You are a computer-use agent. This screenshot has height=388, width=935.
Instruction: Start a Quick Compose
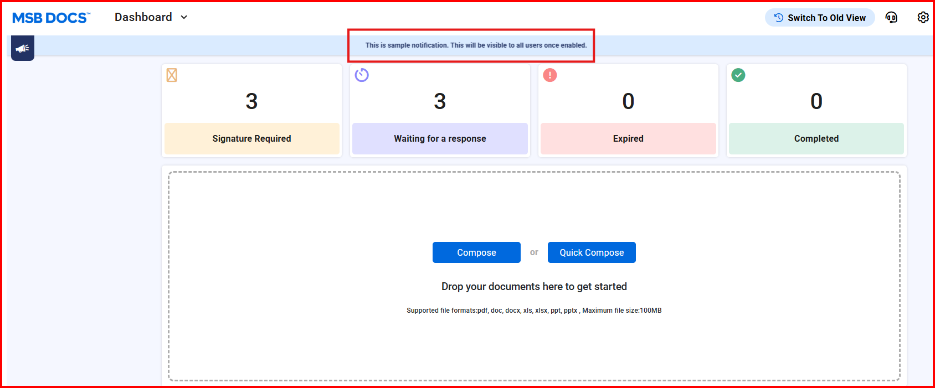coord(592,252)
